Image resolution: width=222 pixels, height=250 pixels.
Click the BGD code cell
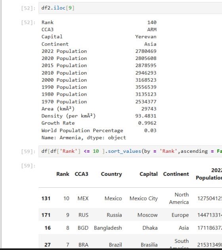pos(83,228)
